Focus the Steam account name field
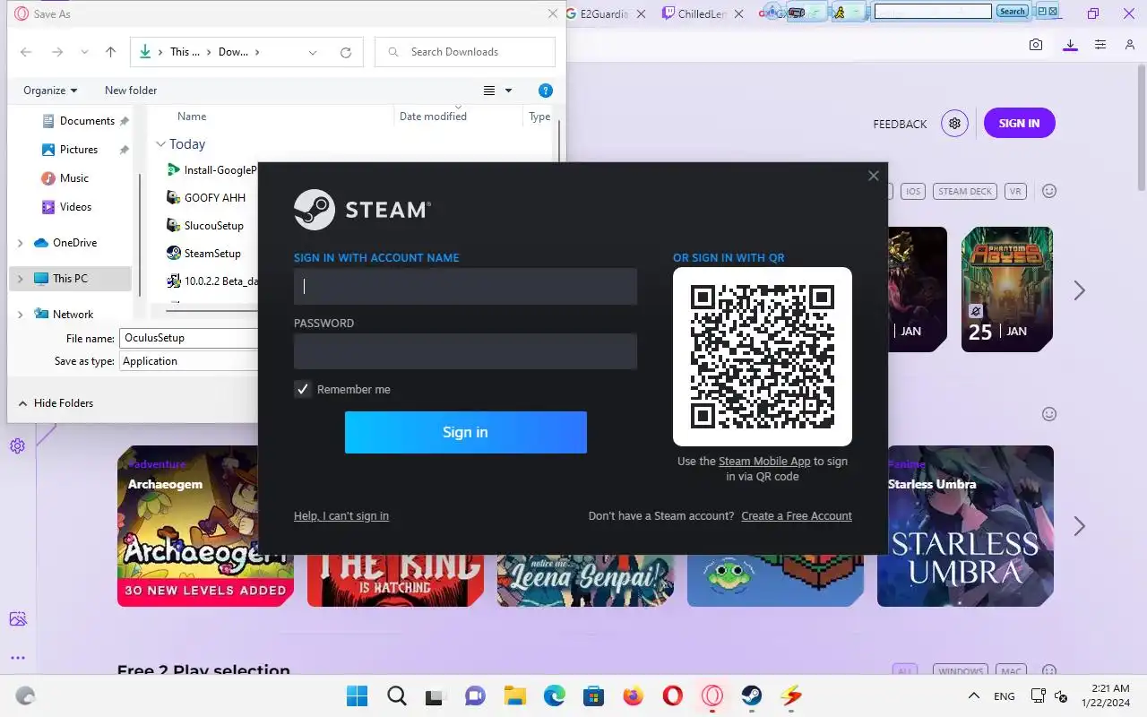1147x717 pixels. point(465,287)
